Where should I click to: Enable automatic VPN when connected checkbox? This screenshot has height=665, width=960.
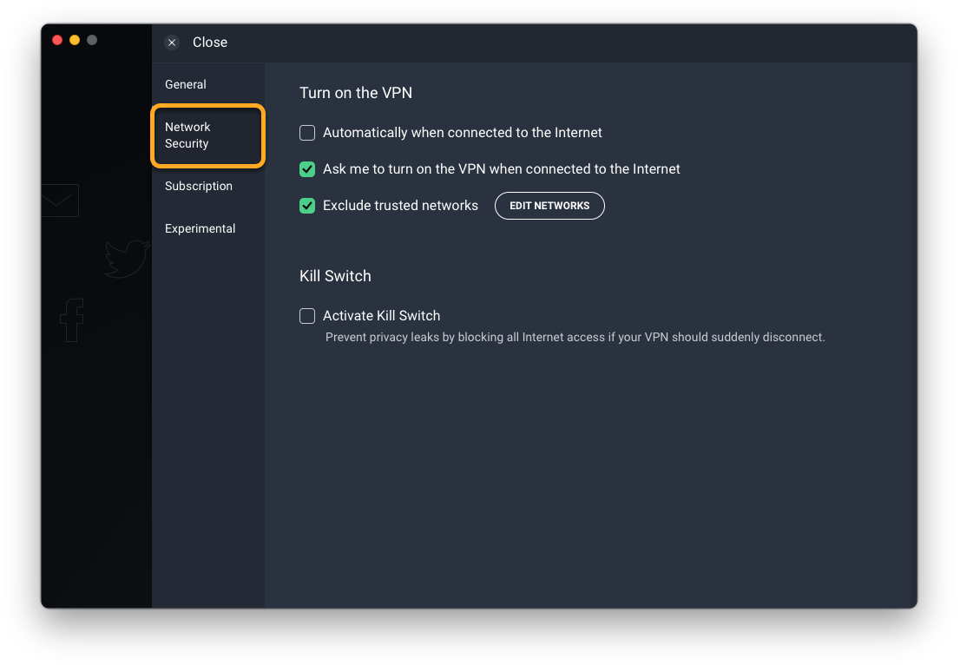[307, 133]
